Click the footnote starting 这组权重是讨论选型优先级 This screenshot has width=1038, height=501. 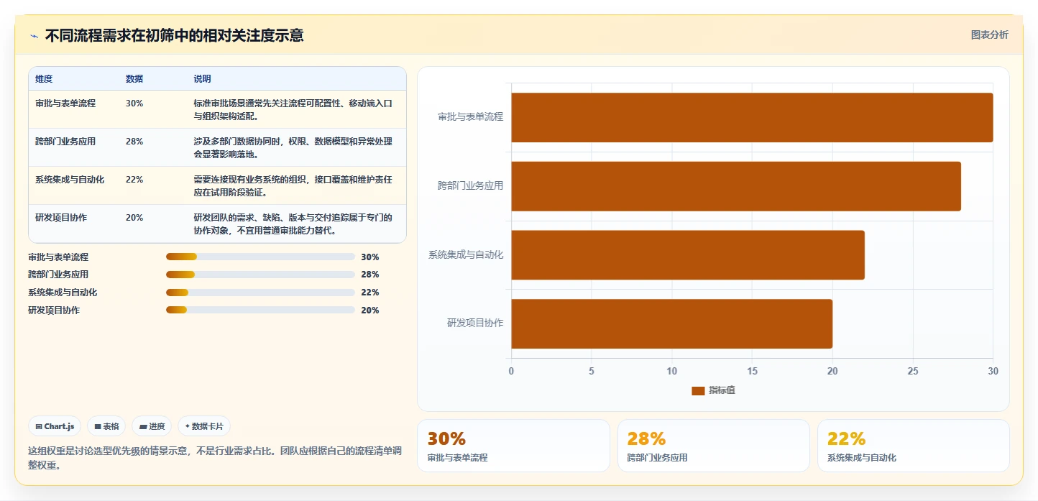[215, 458]
